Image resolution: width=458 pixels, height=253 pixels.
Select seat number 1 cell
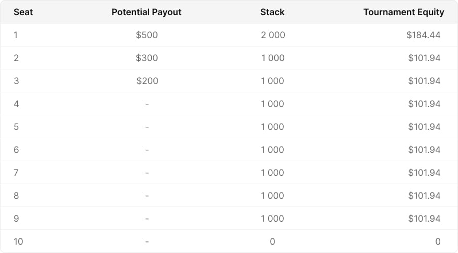(16, 35)
